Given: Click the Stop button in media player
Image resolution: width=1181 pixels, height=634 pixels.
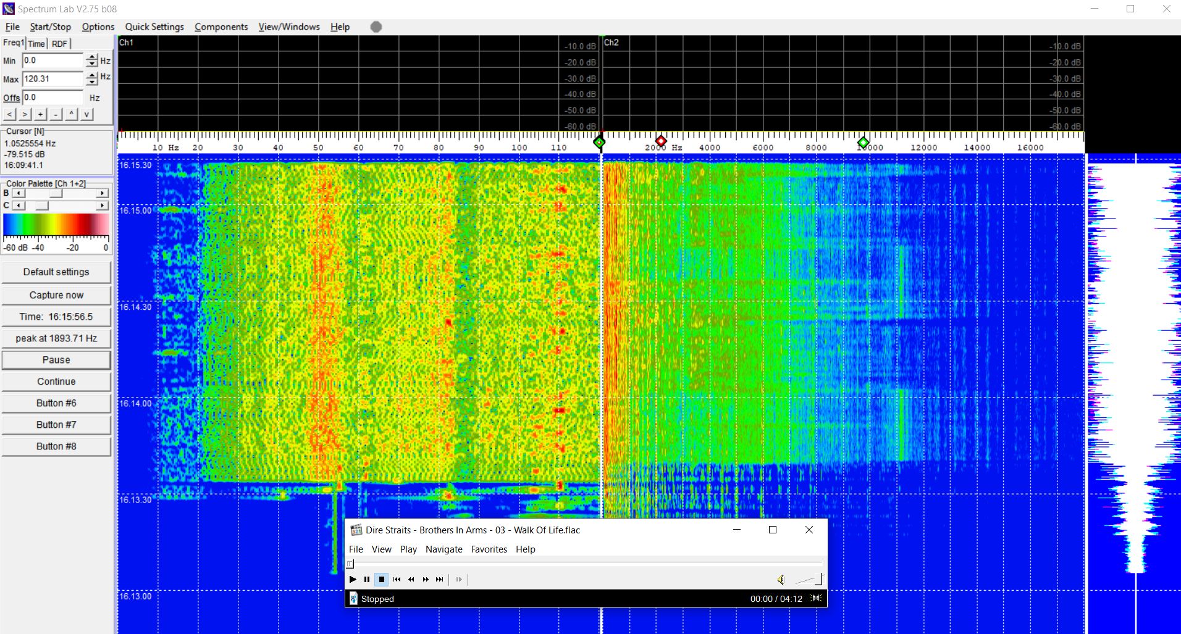Looking at the screenshot, I should point(382,579).
